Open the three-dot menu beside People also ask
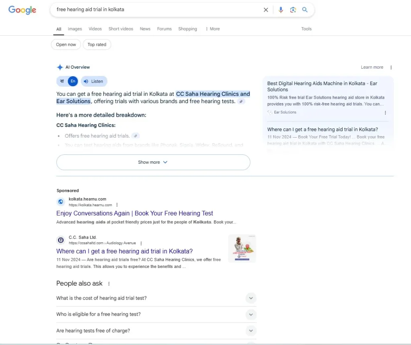 108,284
